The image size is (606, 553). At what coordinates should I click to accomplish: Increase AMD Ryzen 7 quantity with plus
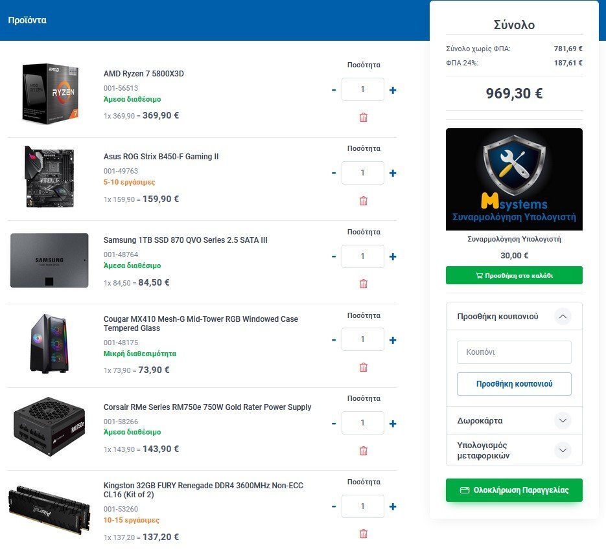393,90
